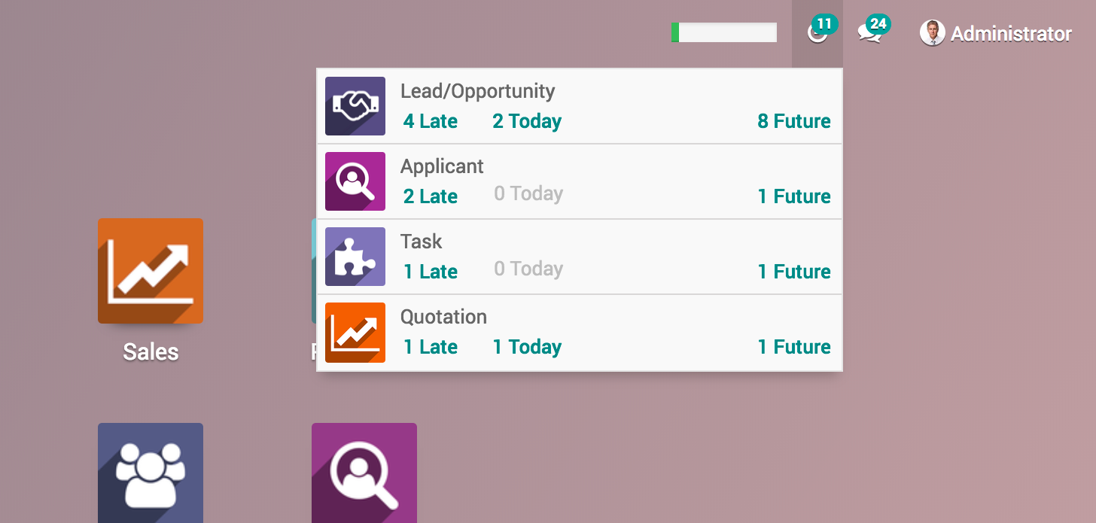The image size is (1096, 523).
Task: Click the activities clock icon
Action: point(816,34)
